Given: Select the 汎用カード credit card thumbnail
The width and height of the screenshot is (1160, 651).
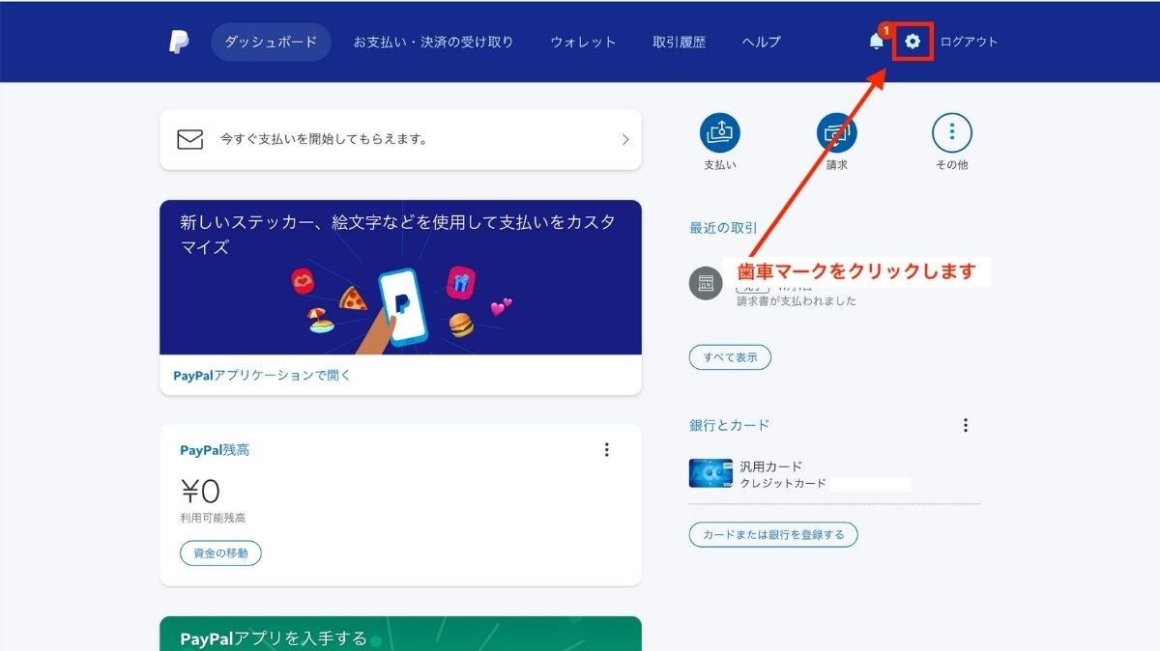Looking at the screenshot, I should click(710, 473).
